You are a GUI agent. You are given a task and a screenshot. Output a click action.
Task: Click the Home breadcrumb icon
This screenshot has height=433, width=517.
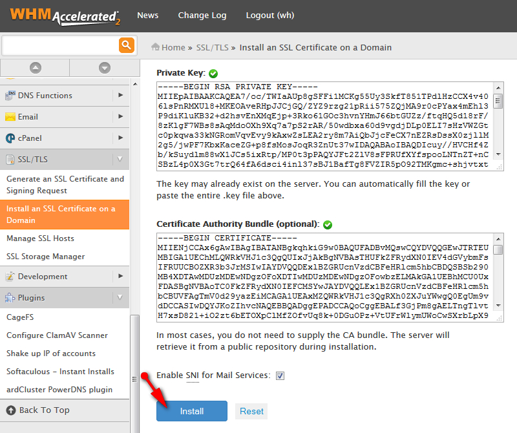pyautogui.click(x=155, y=47)
